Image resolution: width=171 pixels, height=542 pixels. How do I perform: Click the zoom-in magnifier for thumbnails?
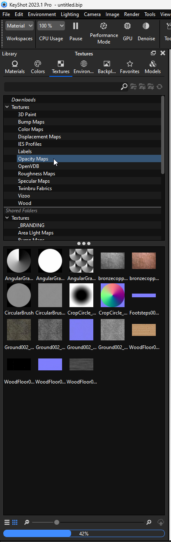149,522
